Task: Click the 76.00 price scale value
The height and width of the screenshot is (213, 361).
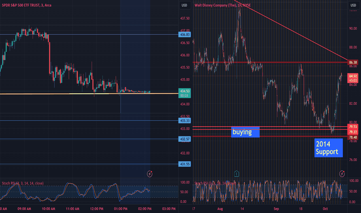Action: tap(353, 160)
